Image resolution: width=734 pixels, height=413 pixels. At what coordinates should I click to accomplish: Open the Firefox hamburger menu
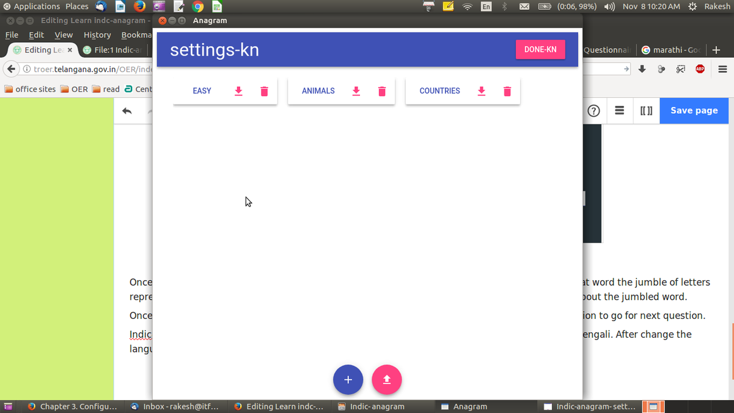[721, 69]
